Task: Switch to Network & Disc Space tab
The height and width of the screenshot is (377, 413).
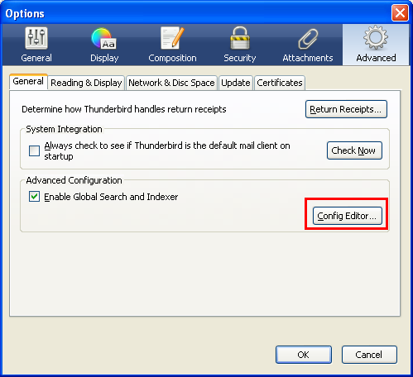Action: click(x=171, y=83)
